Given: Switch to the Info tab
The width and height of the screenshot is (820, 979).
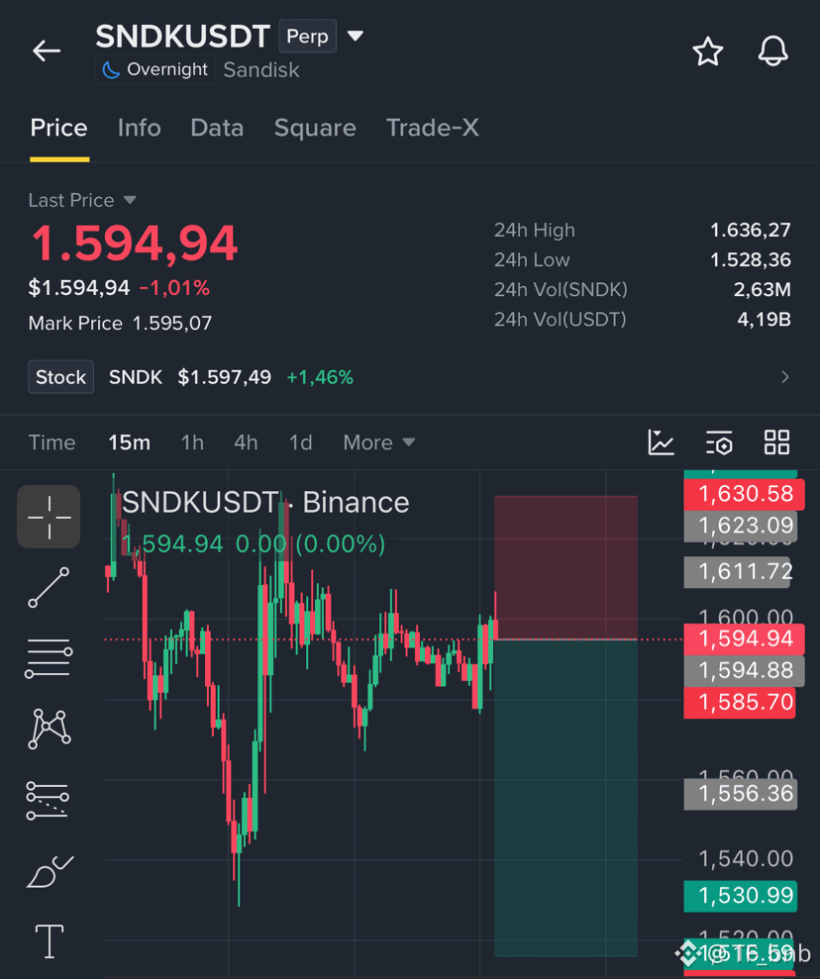Looking at the screenshot, I should click(x=140, y=128).
